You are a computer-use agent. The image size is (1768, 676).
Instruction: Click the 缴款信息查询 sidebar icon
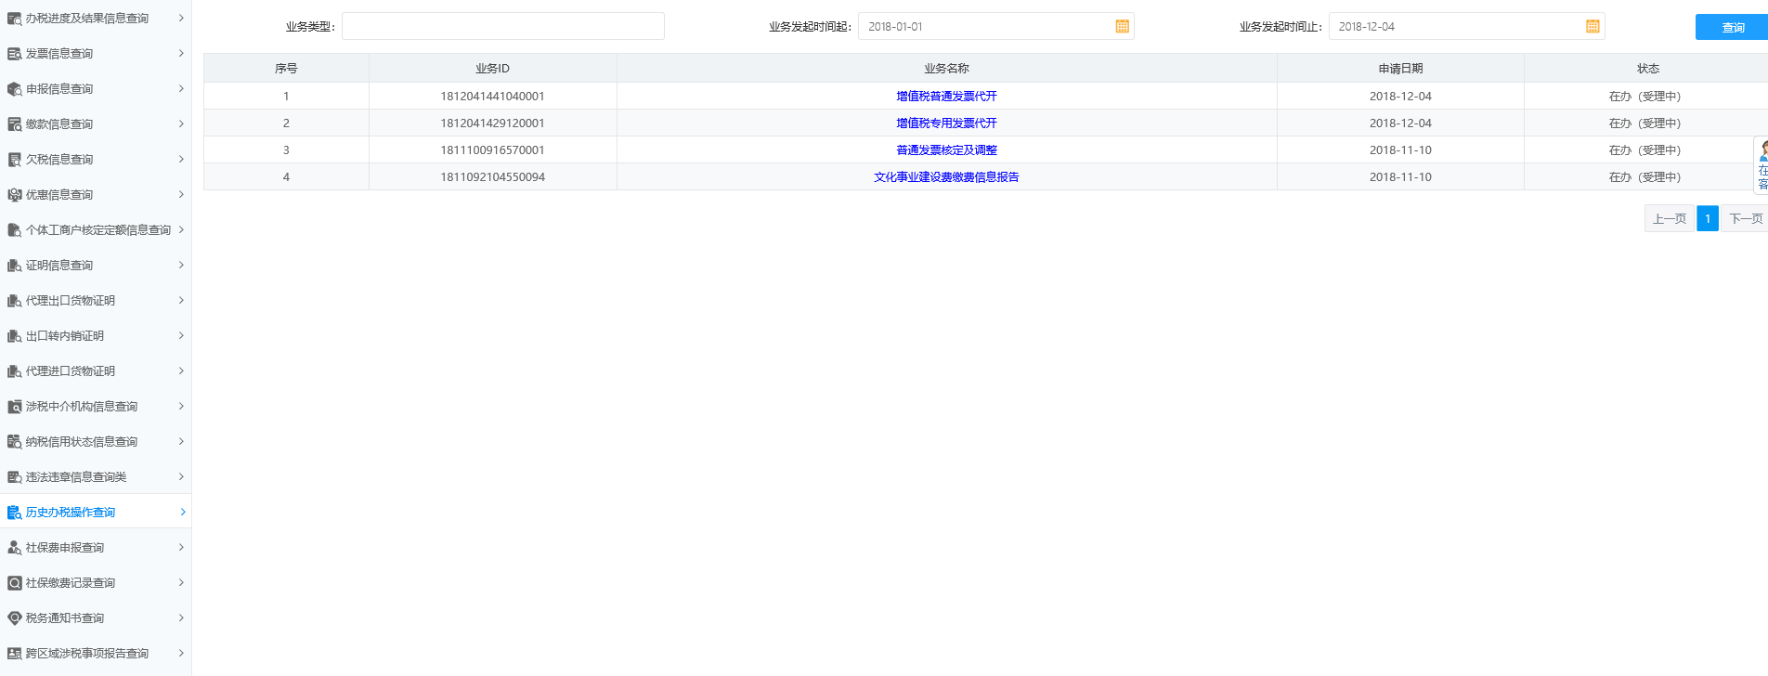click(x=14, y=124)
